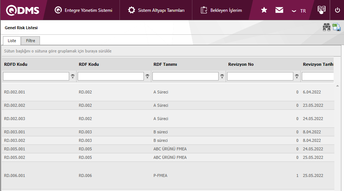
Task: Open Bekleyen İşlerim menu
Action: [221, 10]
